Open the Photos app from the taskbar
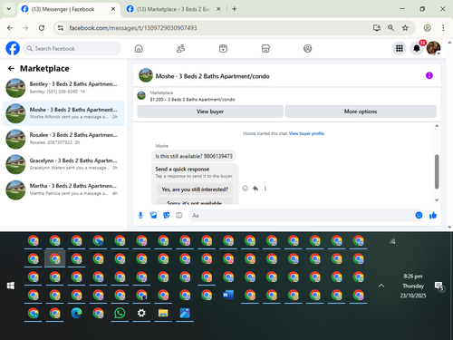Screen dimensions: 453x340 point(185,313)
